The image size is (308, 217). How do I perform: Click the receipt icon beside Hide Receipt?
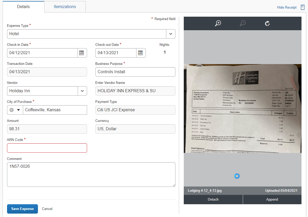point(303,7)
